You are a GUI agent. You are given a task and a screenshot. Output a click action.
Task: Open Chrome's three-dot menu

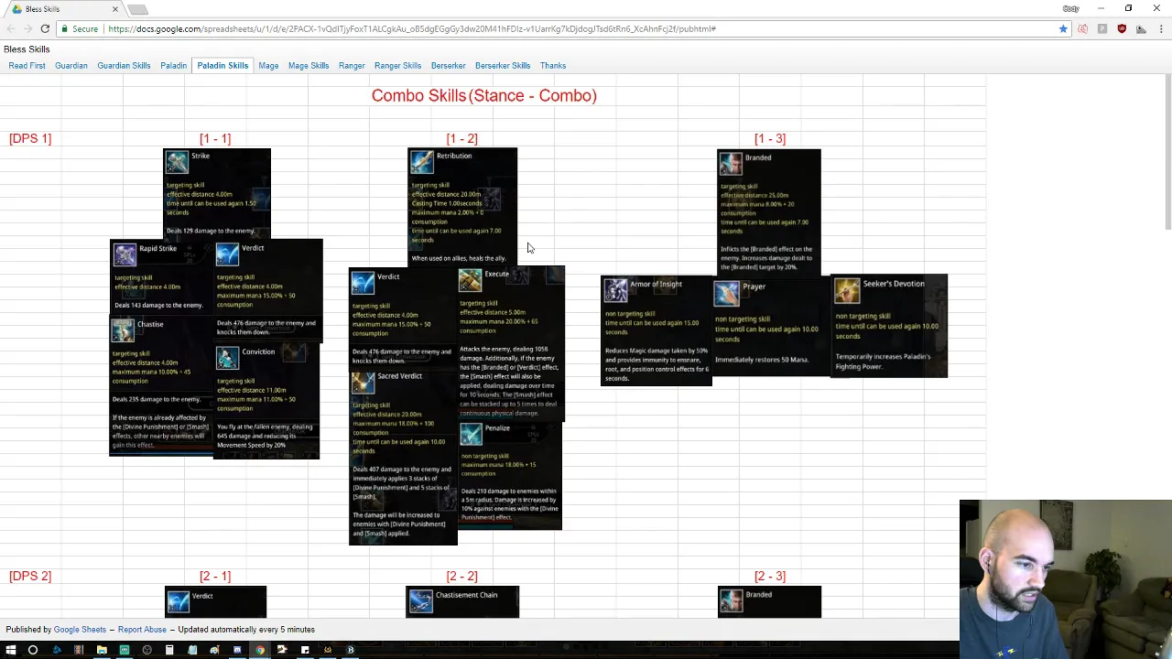pyautogui.click(x=1159, y=29)
